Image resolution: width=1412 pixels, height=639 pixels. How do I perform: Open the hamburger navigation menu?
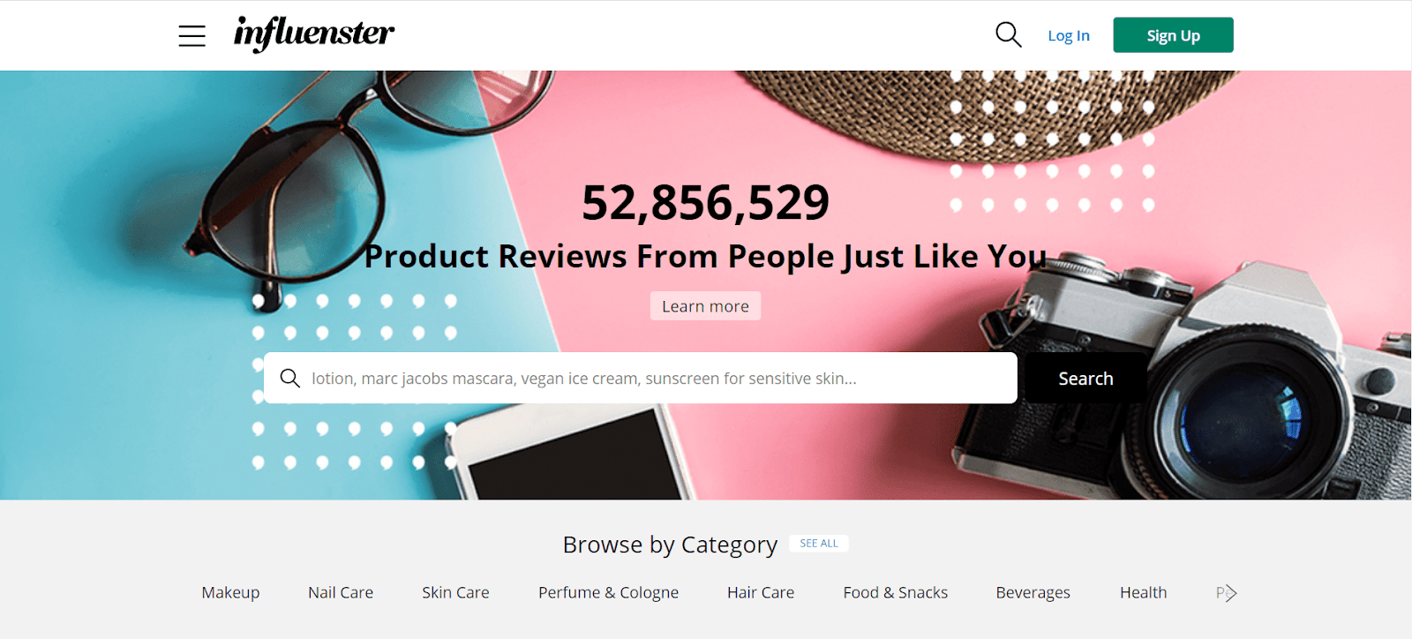(192, 35)
